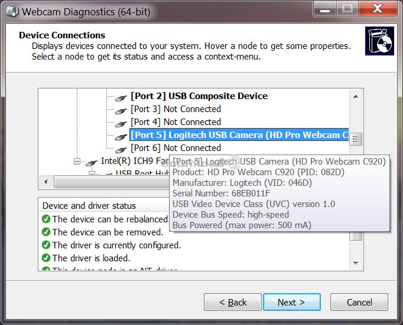Screen dimensions: 403x325
Task: Minimize the Webcam Diagnostics window
Action: pyautogui.click(x=325, y=9)
